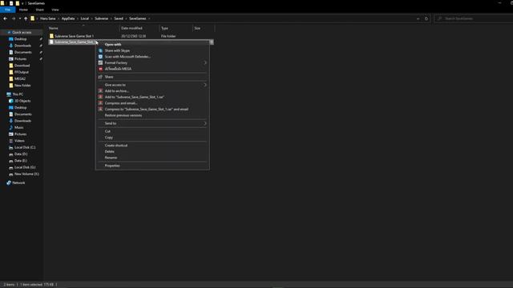The height and width of the screenshot is (288, 513).
Task: Choose Delete from the context menu
Action: click(110, 151)
